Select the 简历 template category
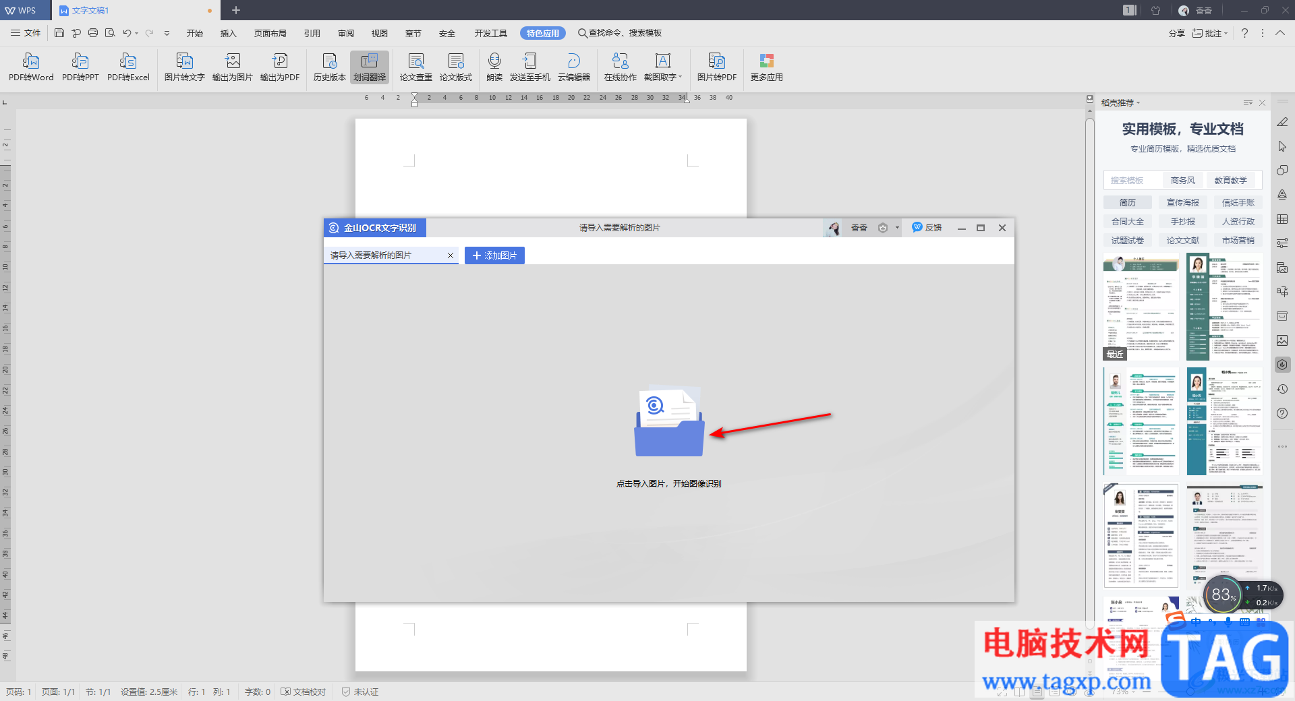Viewport: 1295px width, 701px height. (x=1128, y=203)
